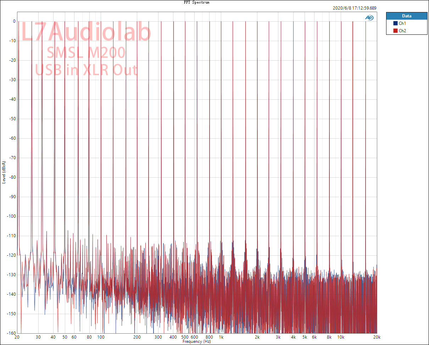Click the Ch2 red color swatch
The height and width of the screenshot is (345, 429).
point(395,31)
